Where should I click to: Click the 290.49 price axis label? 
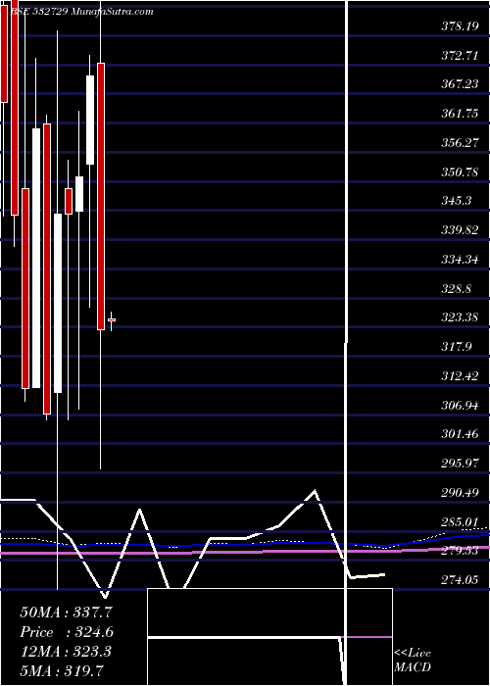click(x=460, y=493)
